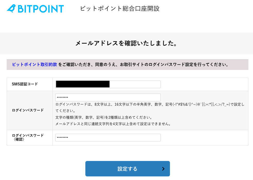Click the メールアドレスを確認いたしました heading
This screenshot has width=253, height=180.
point(127,43)
